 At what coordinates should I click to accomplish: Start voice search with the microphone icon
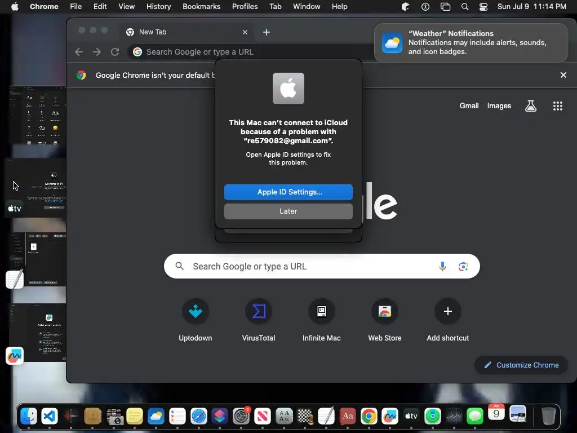tap(442, 266)
